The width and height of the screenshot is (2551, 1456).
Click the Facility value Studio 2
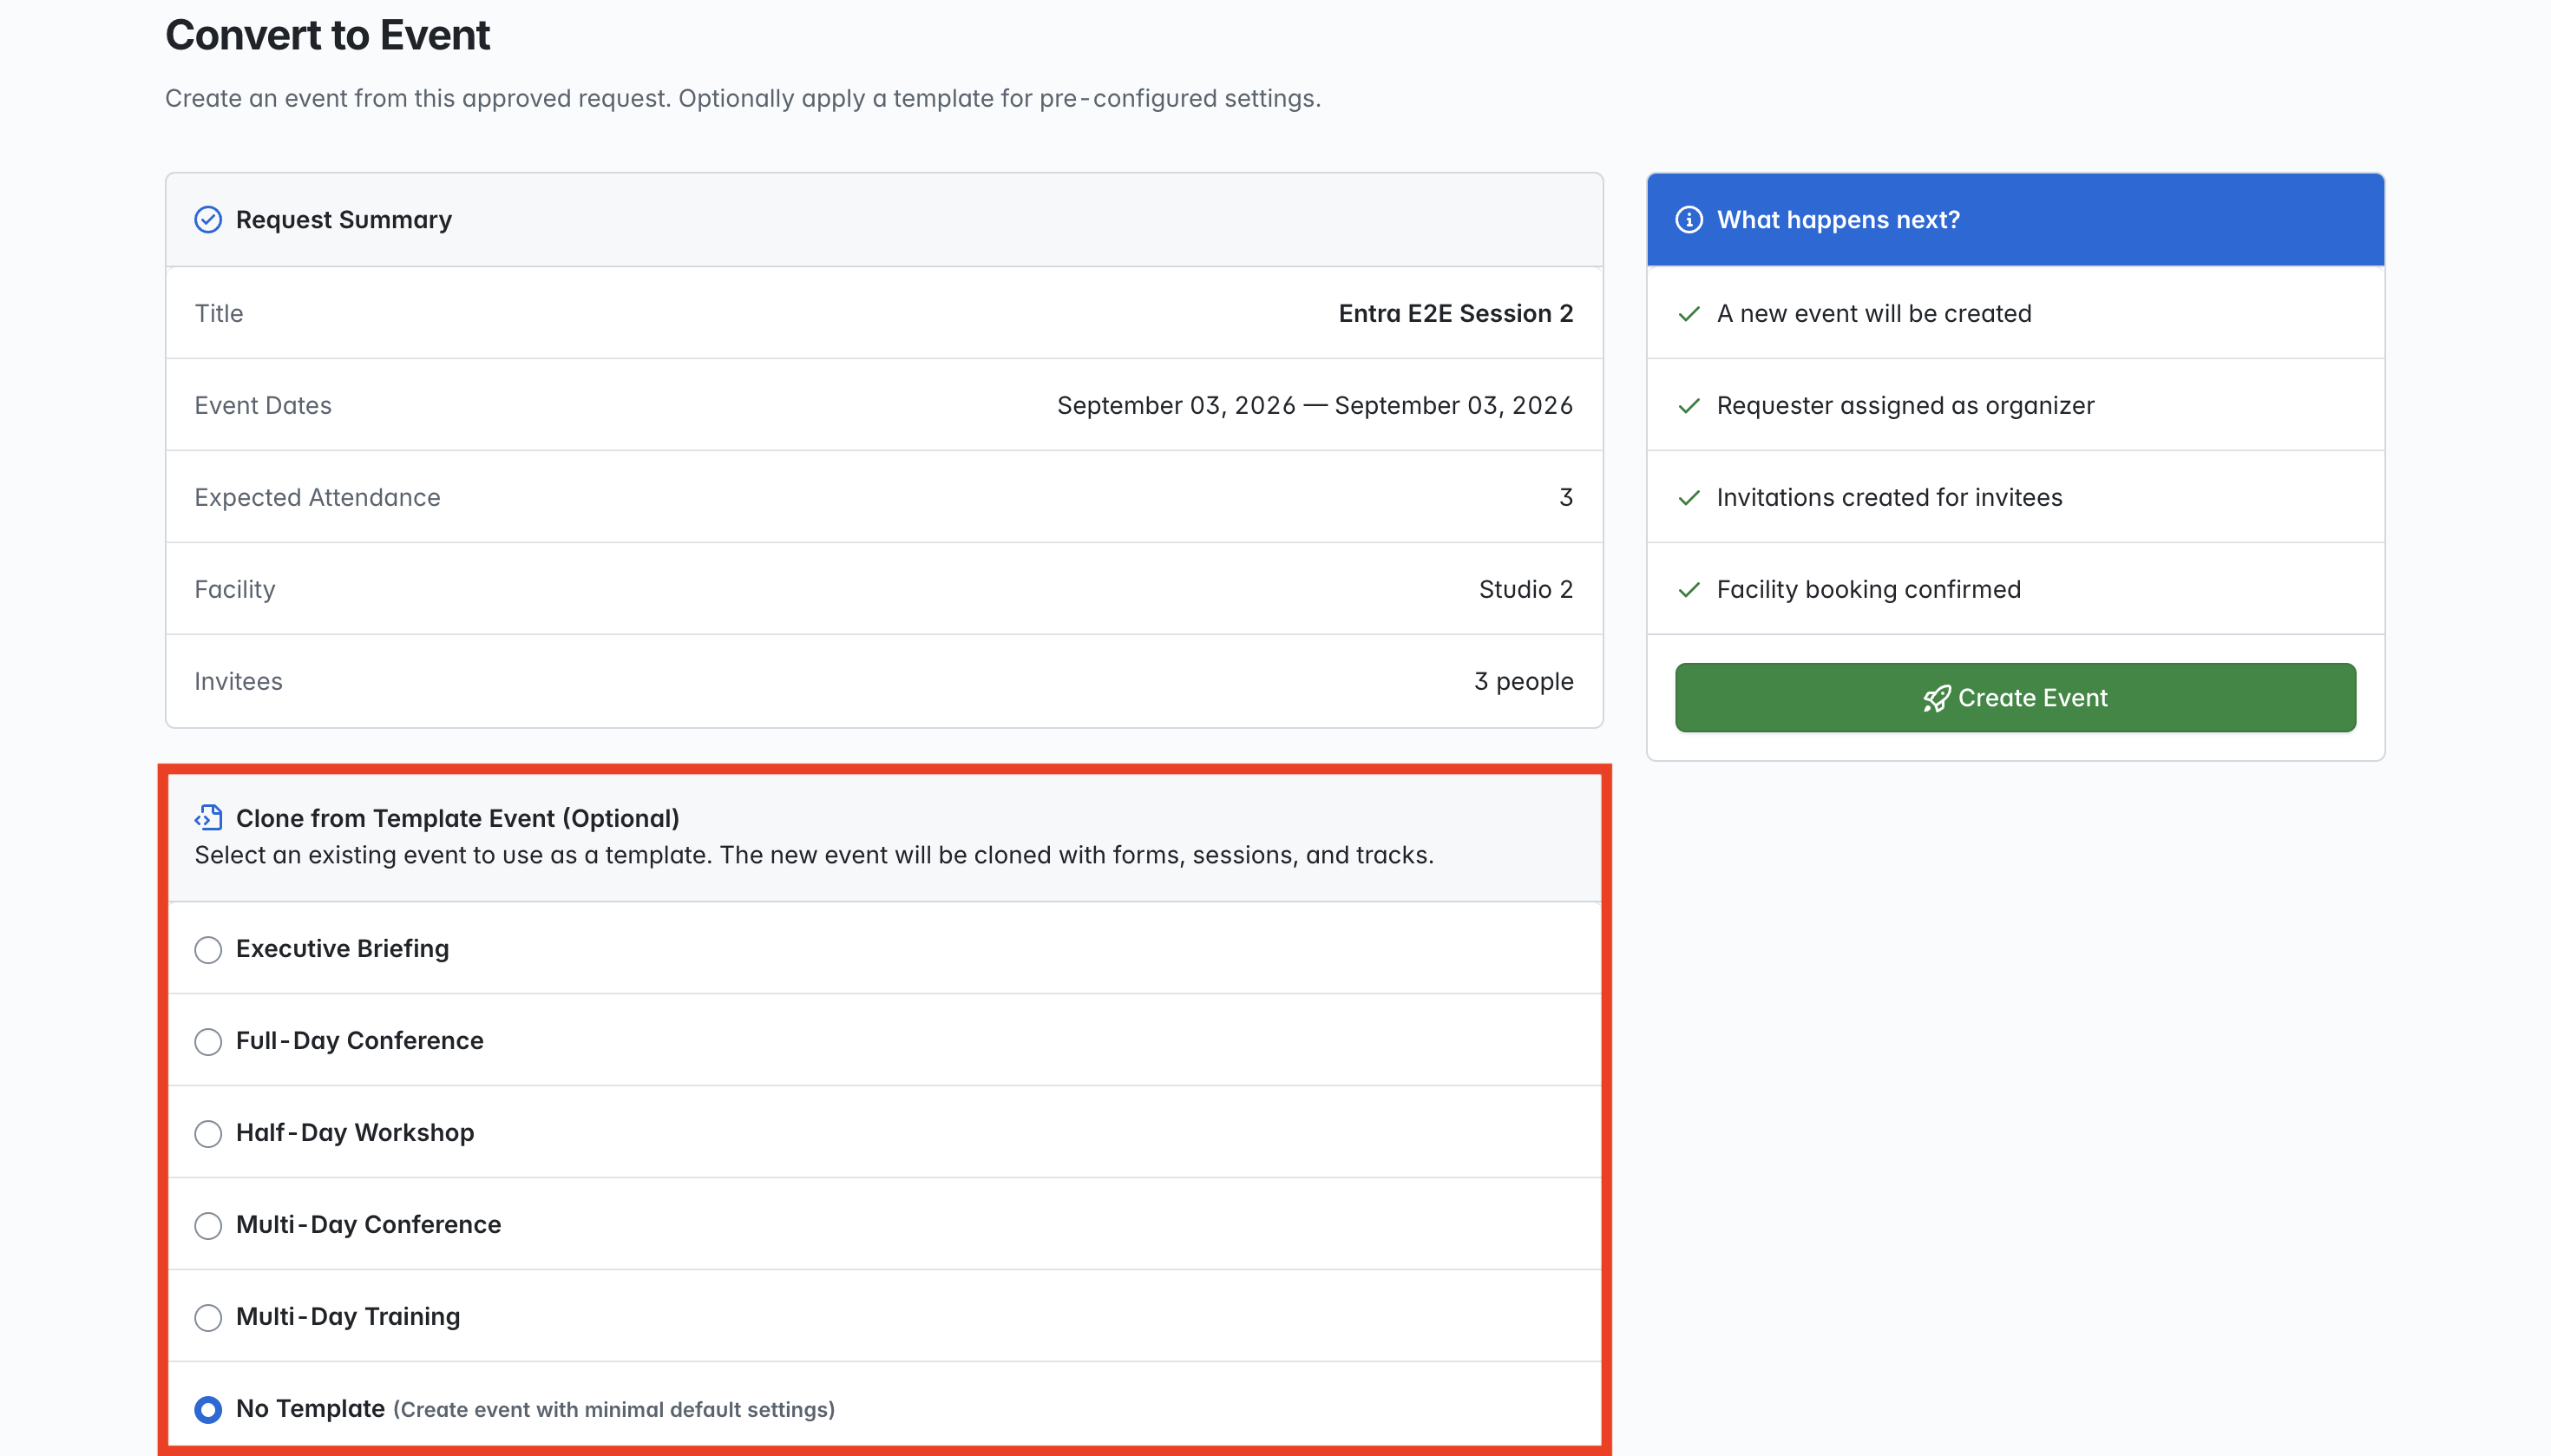[x=1526, y=590]
